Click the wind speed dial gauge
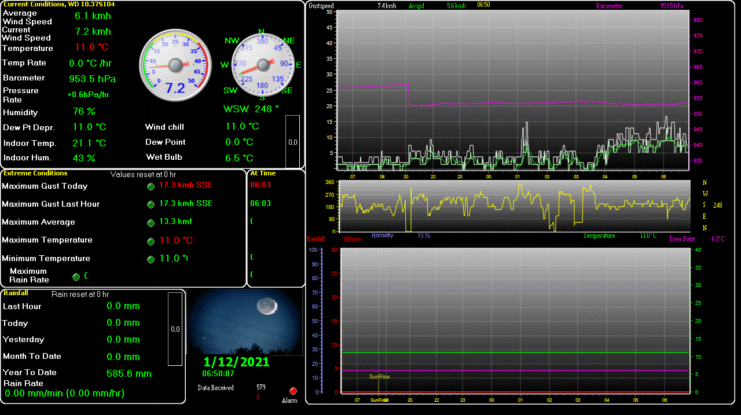Screen dimensions: 741x415 tap(175, 65)
